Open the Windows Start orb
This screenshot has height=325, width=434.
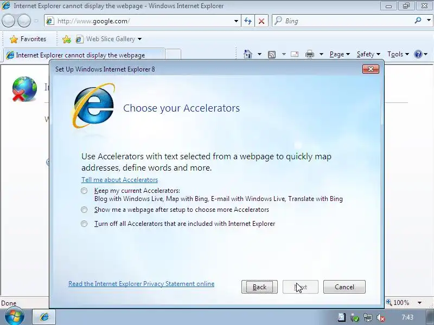click(x=14, y=316)
